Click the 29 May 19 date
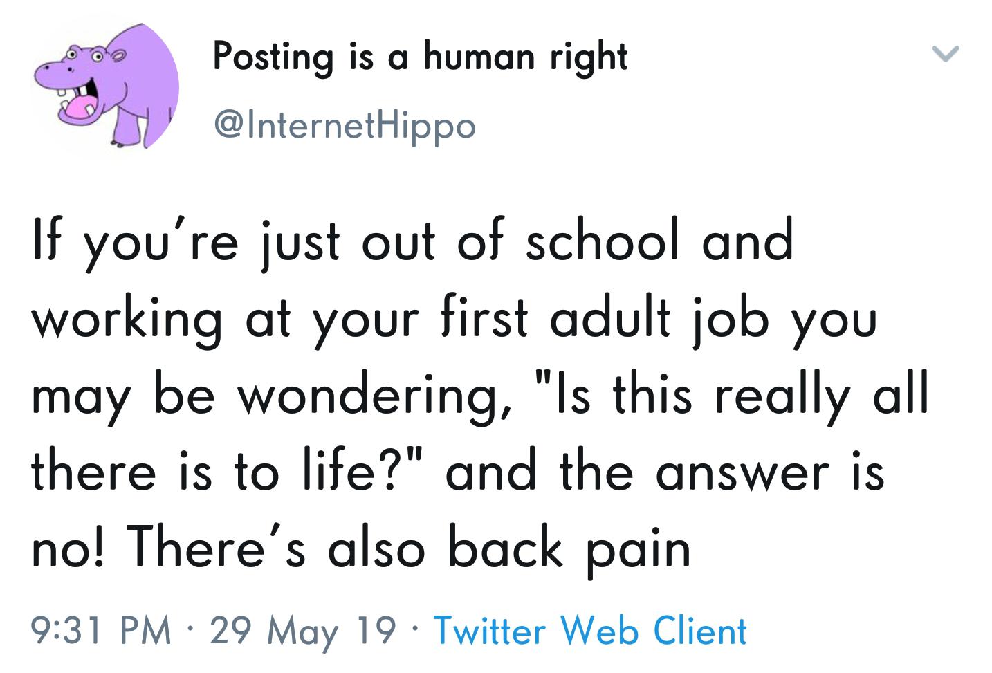Screen dimensions: 992x673 [303, 630]
